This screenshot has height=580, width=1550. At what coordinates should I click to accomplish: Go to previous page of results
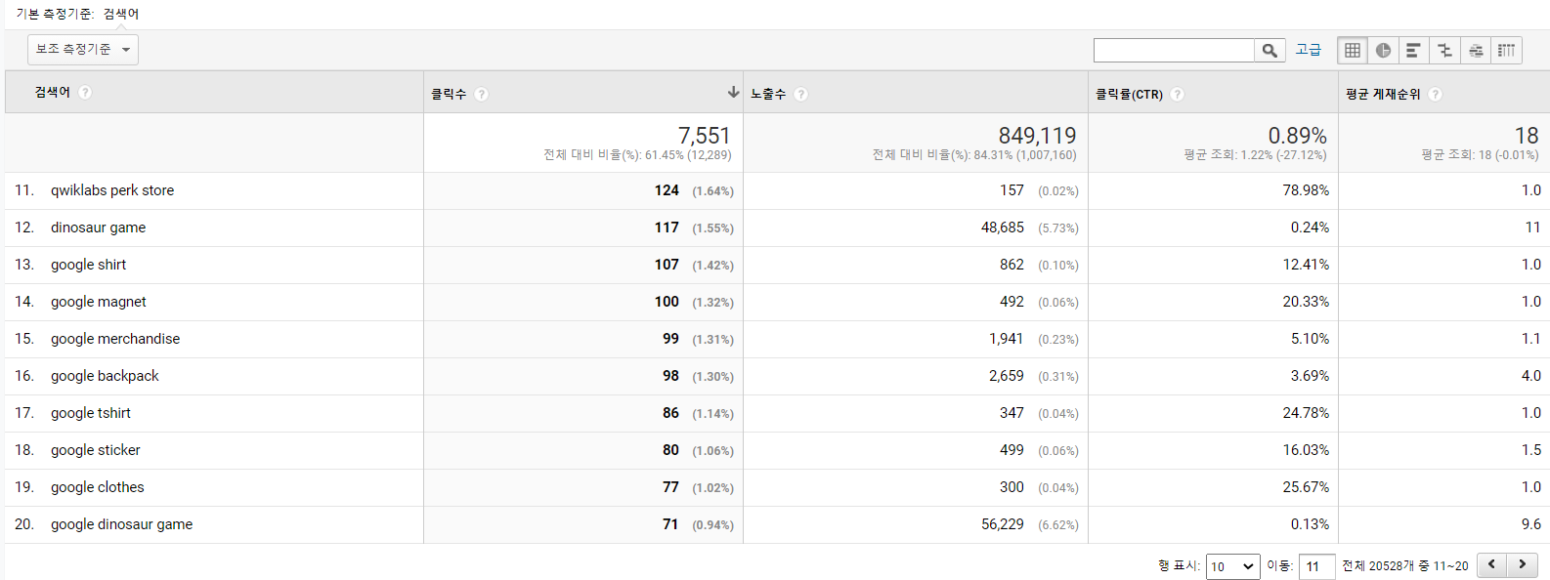(x=1491, y=564)
